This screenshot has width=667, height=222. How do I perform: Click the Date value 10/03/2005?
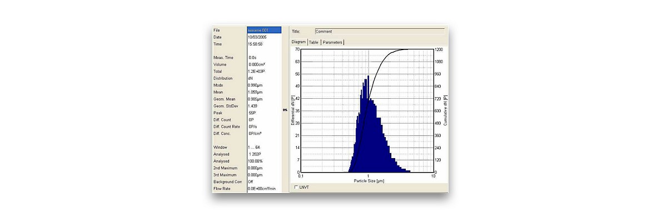[x=258, y=37]
